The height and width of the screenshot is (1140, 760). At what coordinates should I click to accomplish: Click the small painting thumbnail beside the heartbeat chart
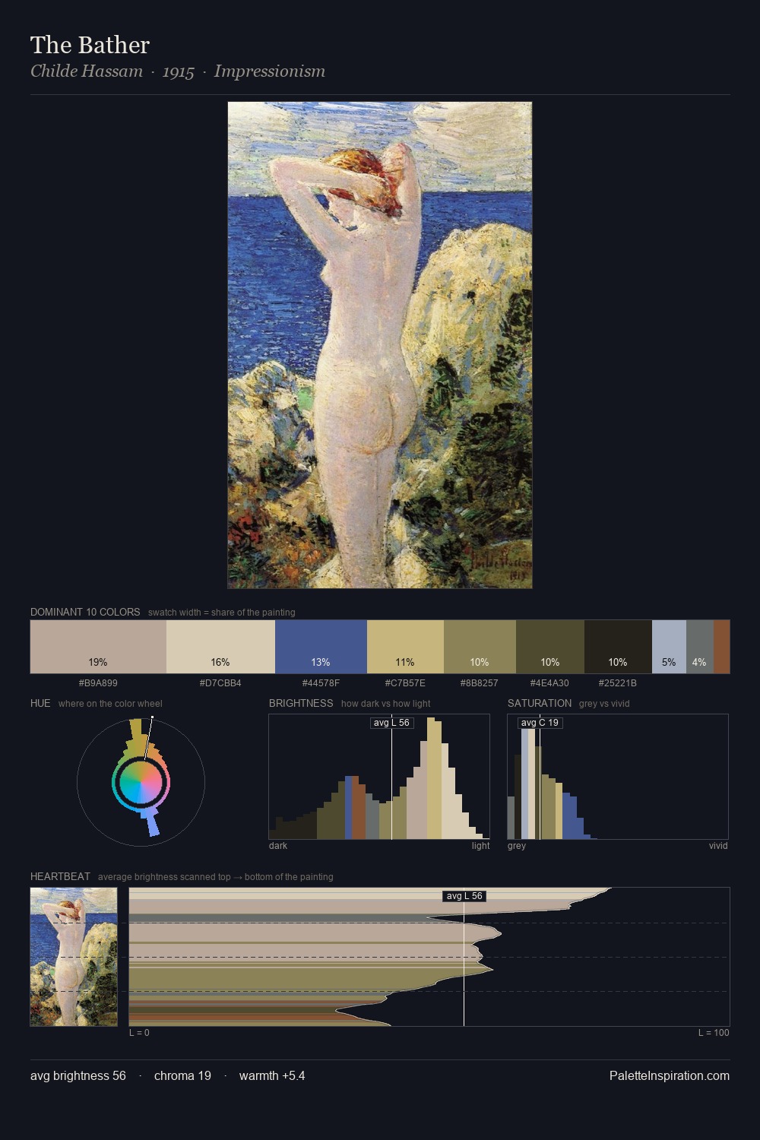pyautogui.click(x=74, y=957)
